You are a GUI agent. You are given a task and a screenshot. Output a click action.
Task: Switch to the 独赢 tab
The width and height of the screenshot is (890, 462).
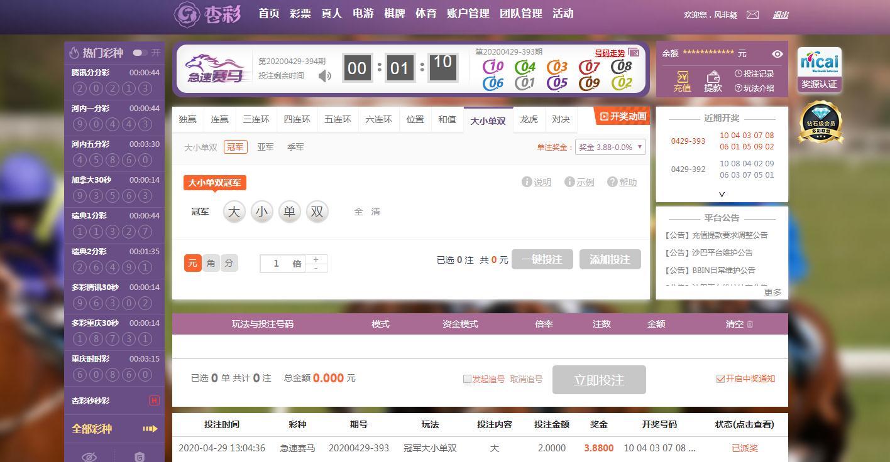coord(187,119)
